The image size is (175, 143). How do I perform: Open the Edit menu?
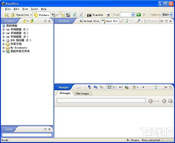pyautogui.click(x=16, y=9)
